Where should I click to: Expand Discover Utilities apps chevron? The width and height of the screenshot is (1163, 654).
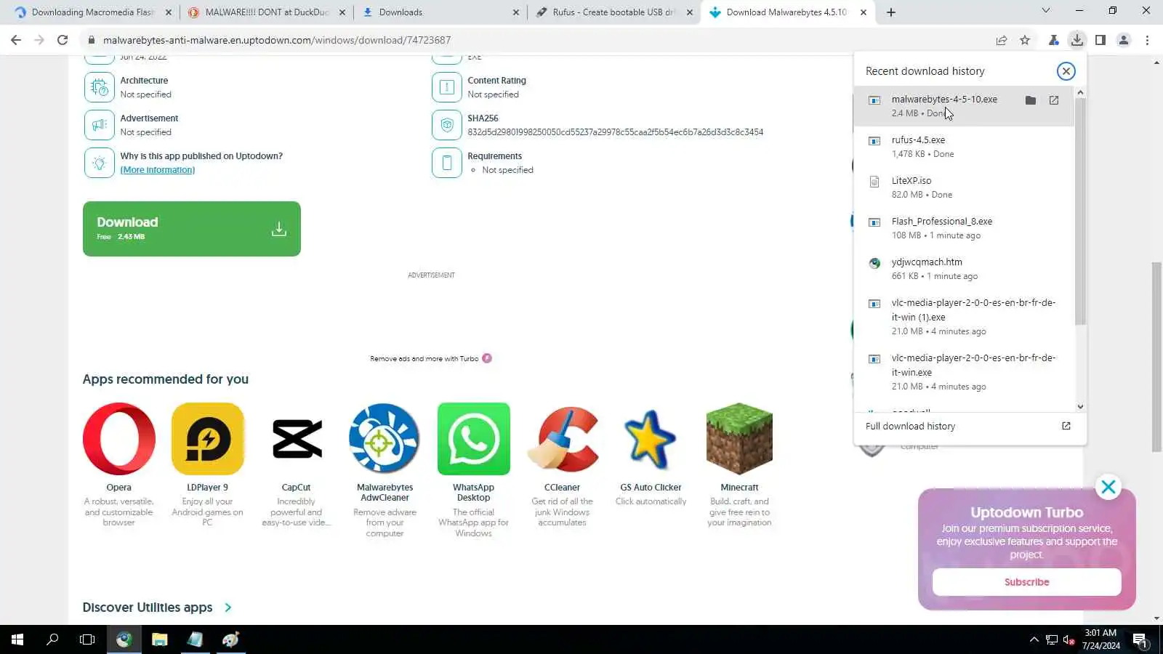point(228,607)
